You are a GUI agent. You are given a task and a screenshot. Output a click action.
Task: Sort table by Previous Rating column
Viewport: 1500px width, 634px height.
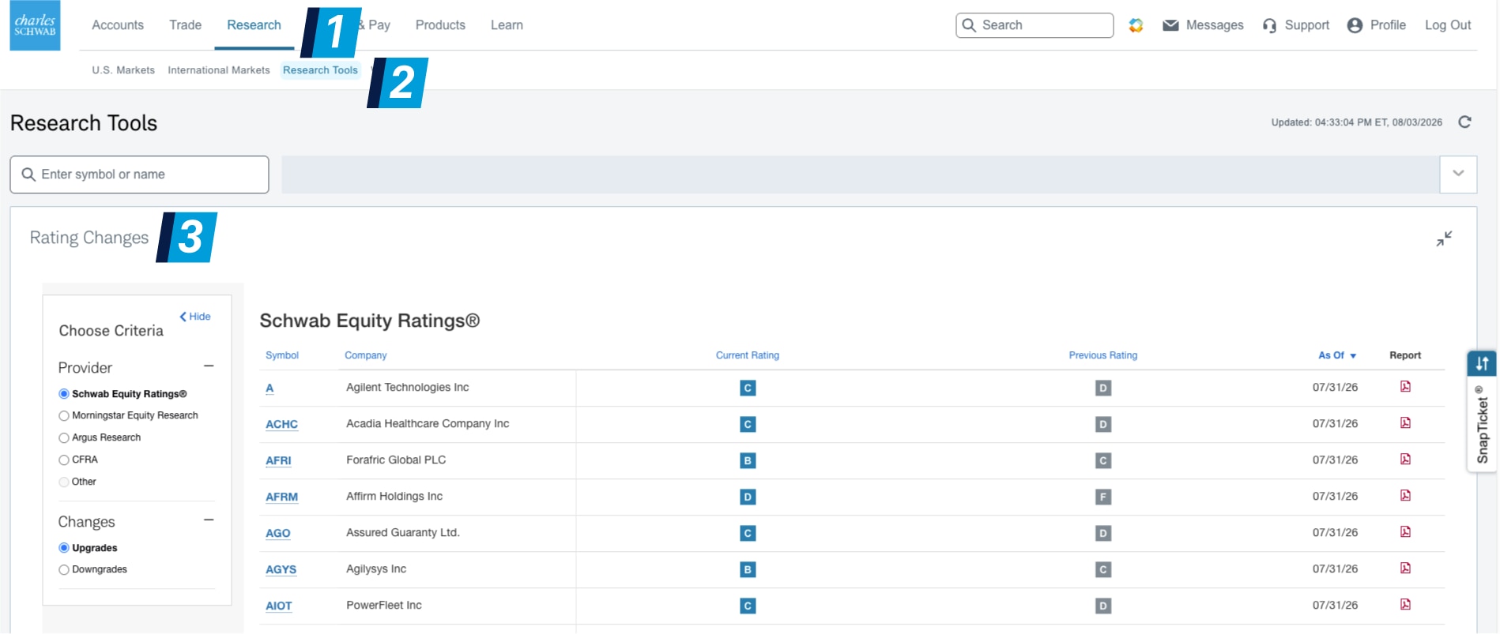pyautogui.click(x=1103, y=355)
